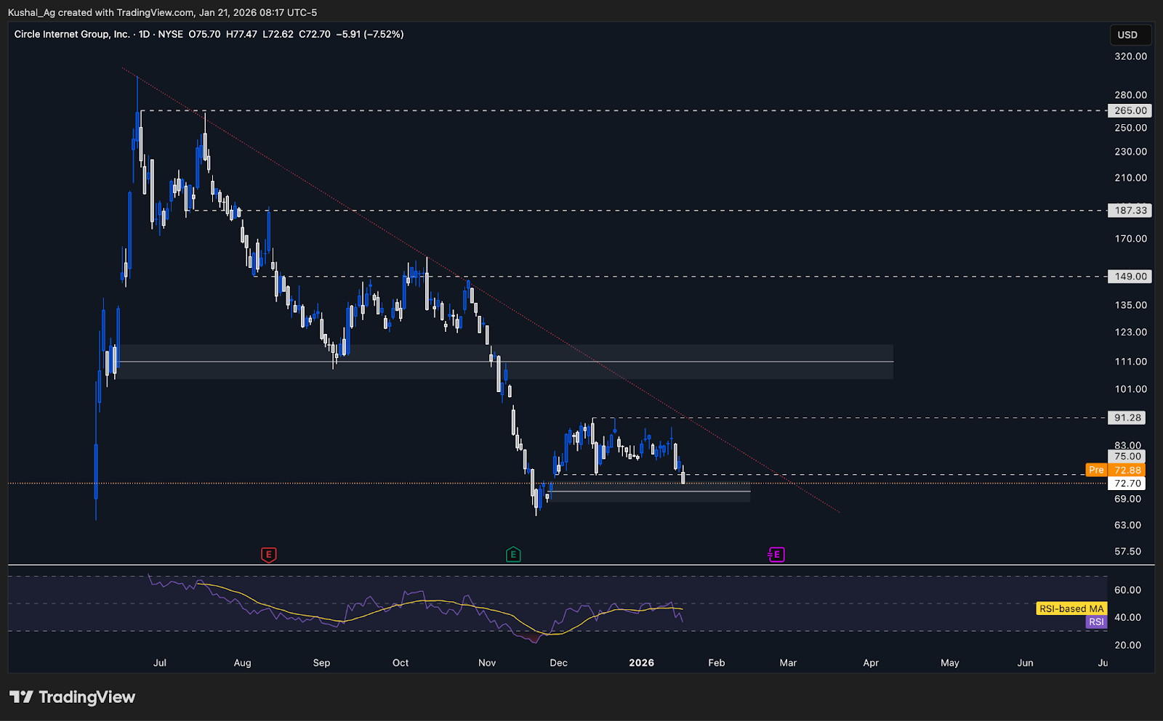Click the 75.00 price level label
The height and width of the screenshot is (721, 1163).
click(x=1127, y=457)
